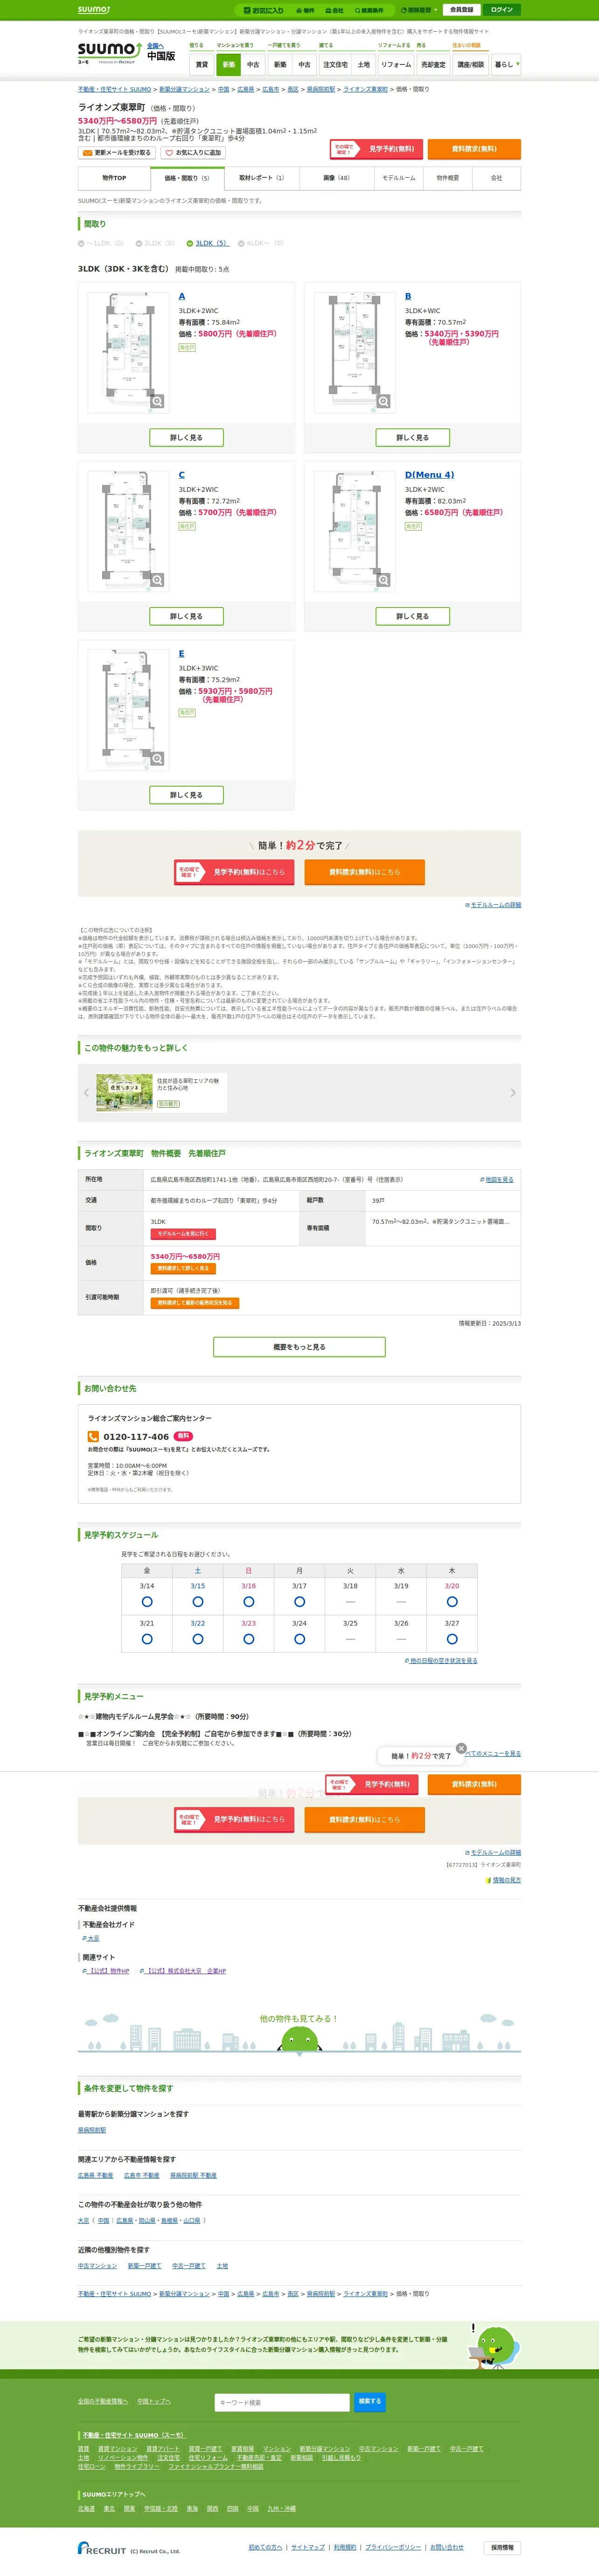Switch to the モデルルーム tab

click(399, 178)
